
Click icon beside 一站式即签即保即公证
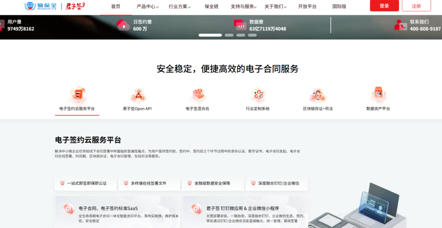(62, 183)
